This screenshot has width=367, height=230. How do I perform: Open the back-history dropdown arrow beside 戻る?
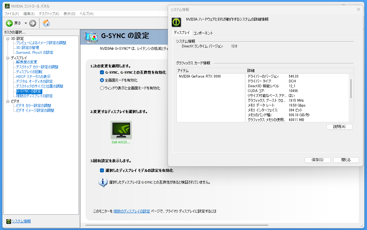tap(26, 23)
